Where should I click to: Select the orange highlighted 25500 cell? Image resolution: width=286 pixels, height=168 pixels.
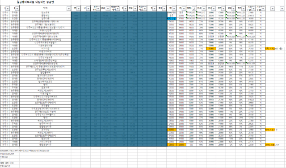pos(172,145)
